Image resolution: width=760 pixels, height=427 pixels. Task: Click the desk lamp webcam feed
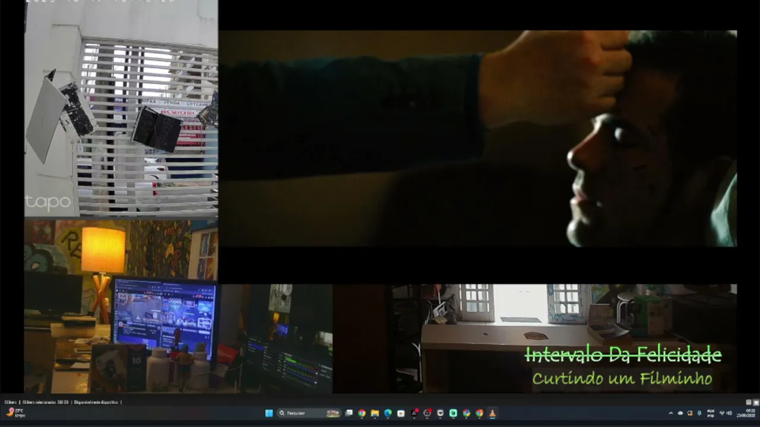[x=121, y=307]
